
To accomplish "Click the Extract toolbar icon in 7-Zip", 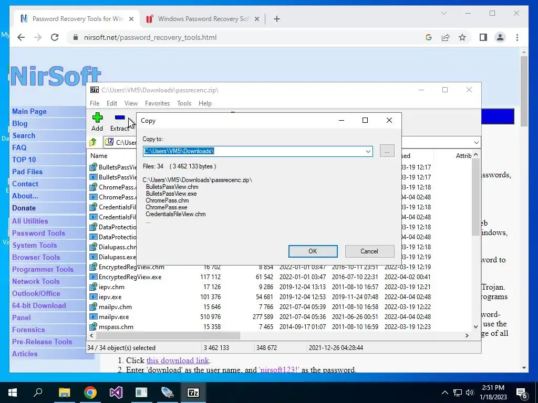I will coord(120,122).
